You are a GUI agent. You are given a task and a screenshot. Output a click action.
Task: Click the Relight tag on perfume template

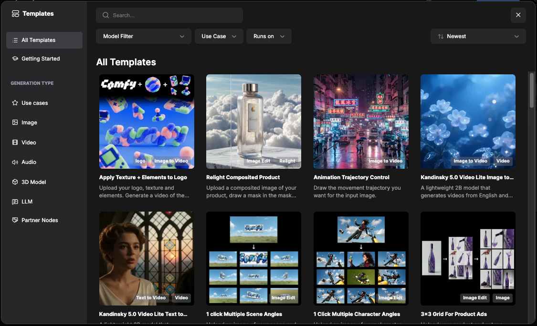287,161
